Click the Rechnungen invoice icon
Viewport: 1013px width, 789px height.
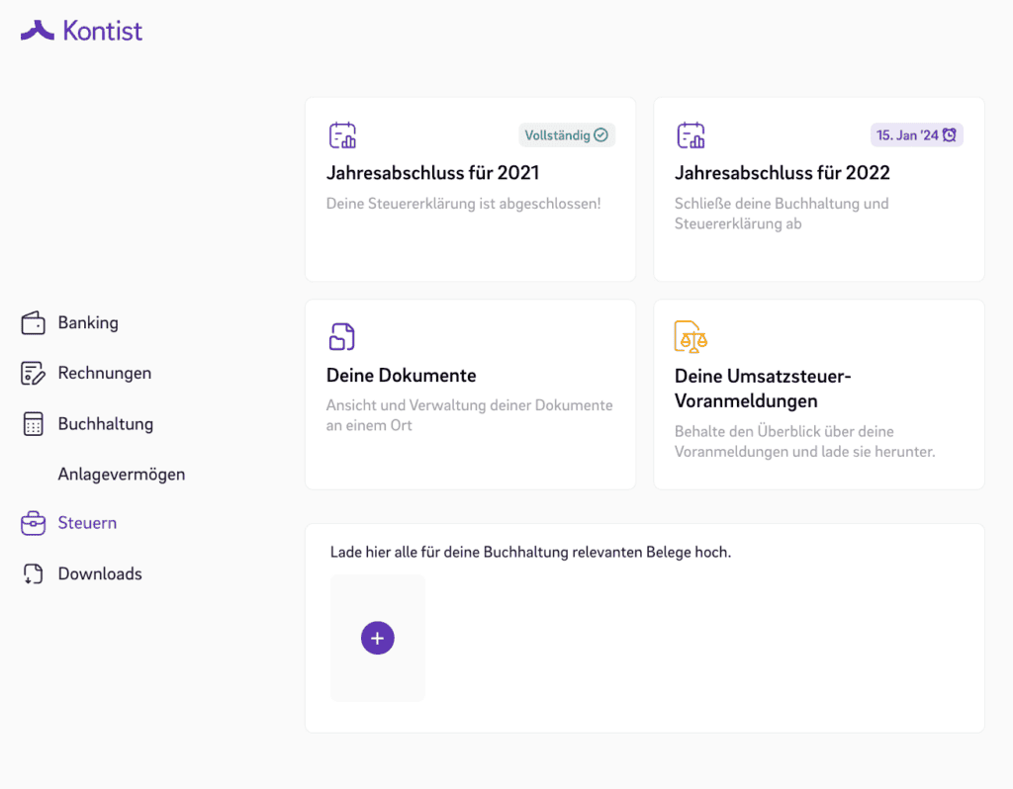[31, 373]
